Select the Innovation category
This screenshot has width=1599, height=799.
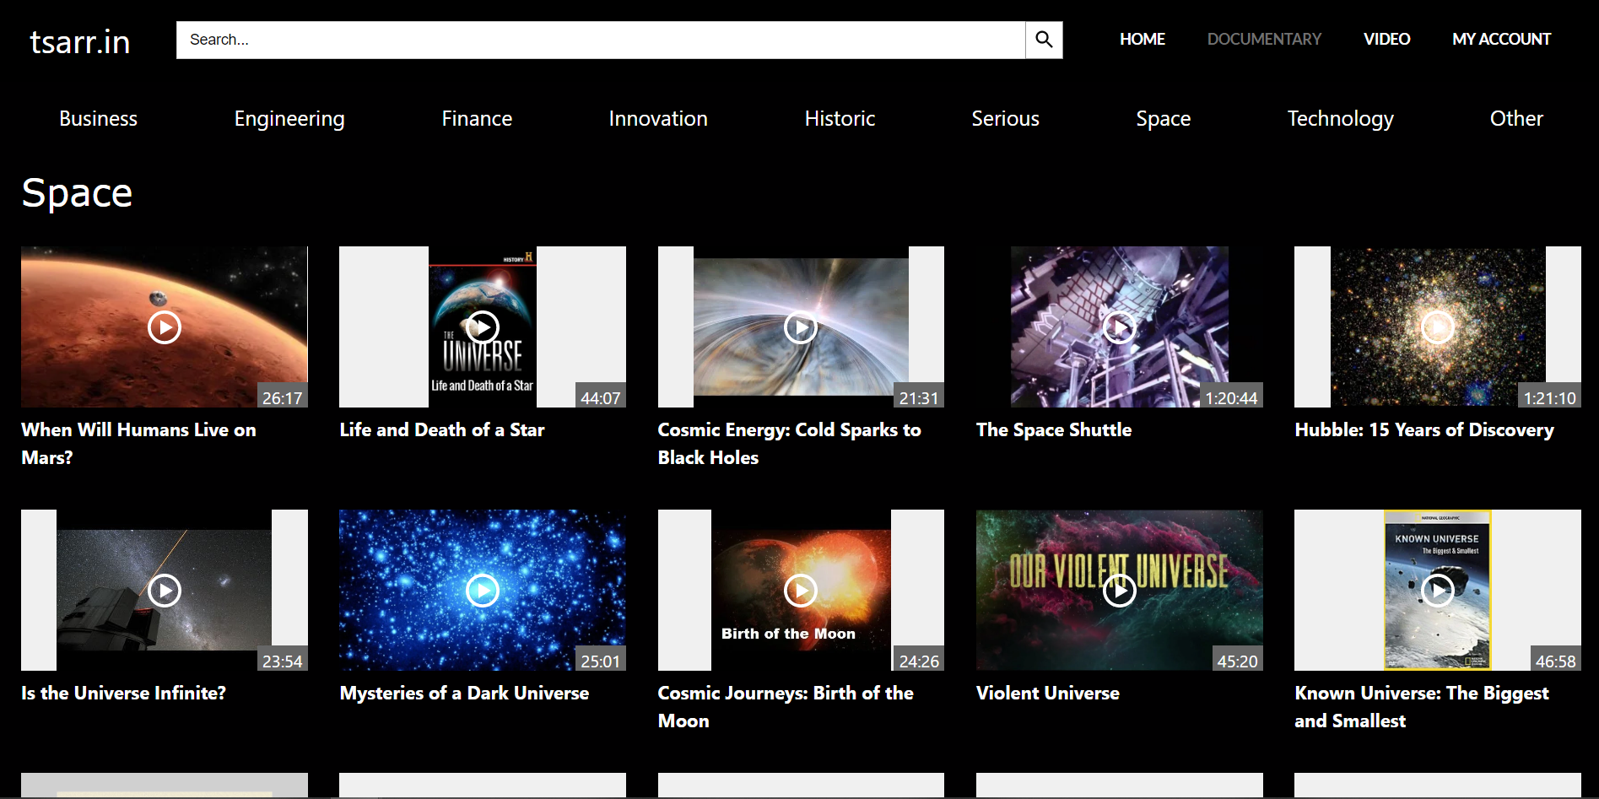pos(658,119)
